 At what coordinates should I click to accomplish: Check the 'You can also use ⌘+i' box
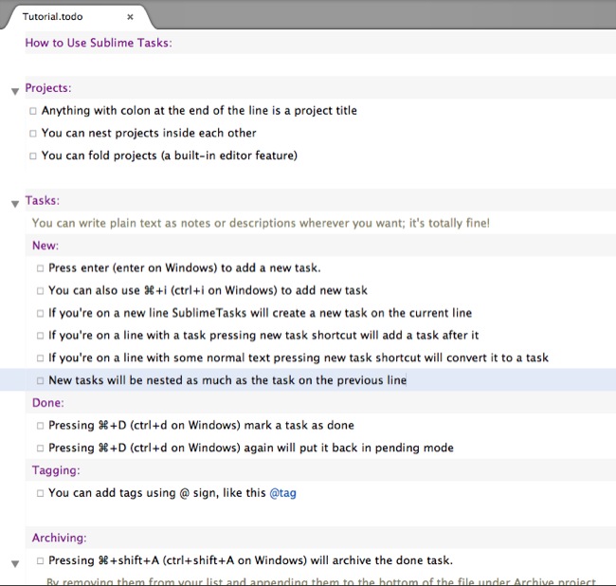coord(40,291)
